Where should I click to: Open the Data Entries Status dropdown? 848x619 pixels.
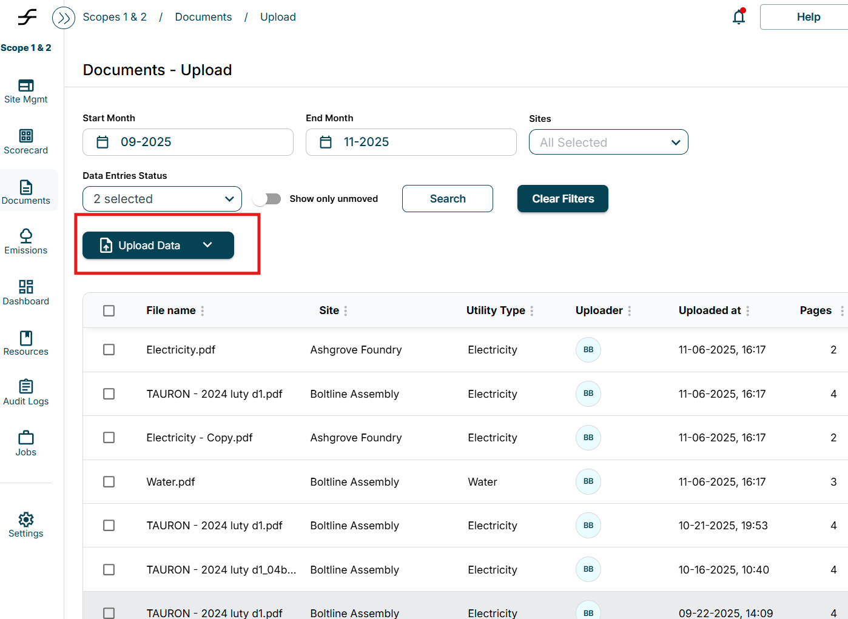162,199
